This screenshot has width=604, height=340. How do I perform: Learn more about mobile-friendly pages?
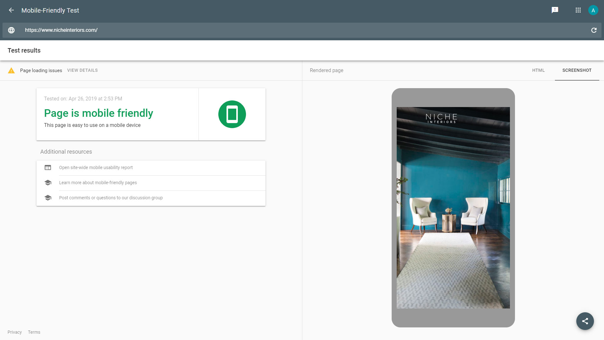tap(98, 183)
